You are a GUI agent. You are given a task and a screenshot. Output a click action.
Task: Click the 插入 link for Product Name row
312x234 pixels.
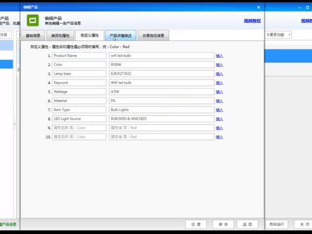click(219, 56)
